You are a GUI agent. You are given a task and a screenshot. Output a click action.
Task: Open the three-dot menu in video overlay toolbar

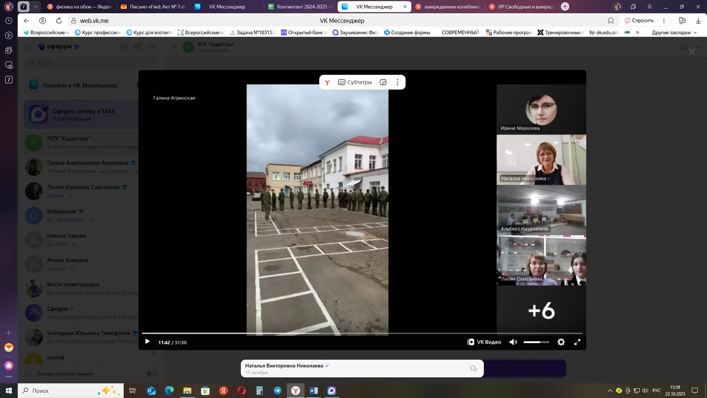pyautogui.click(x=398, y=83)
